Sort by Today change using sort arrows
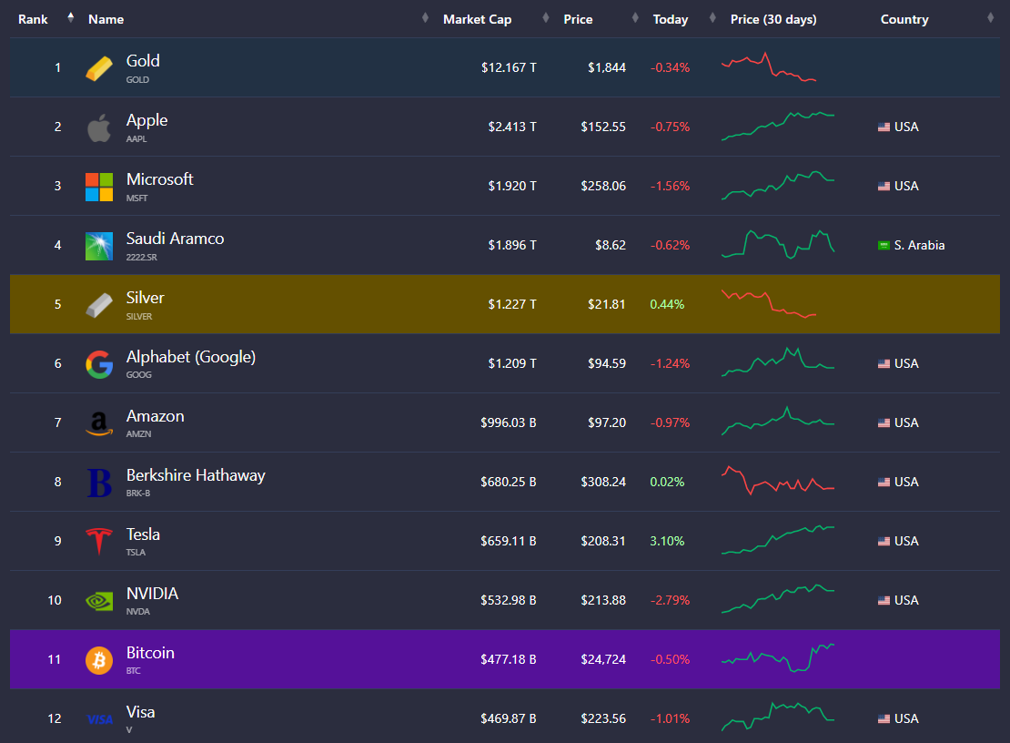This screenshot has width=1010, height=743. (712, 18)
